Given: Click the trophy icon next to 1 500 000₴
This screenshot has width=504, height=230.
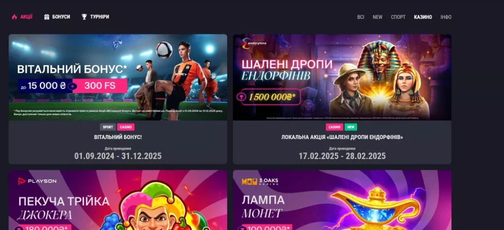Looking at the screenshot, I should point(239,97).
